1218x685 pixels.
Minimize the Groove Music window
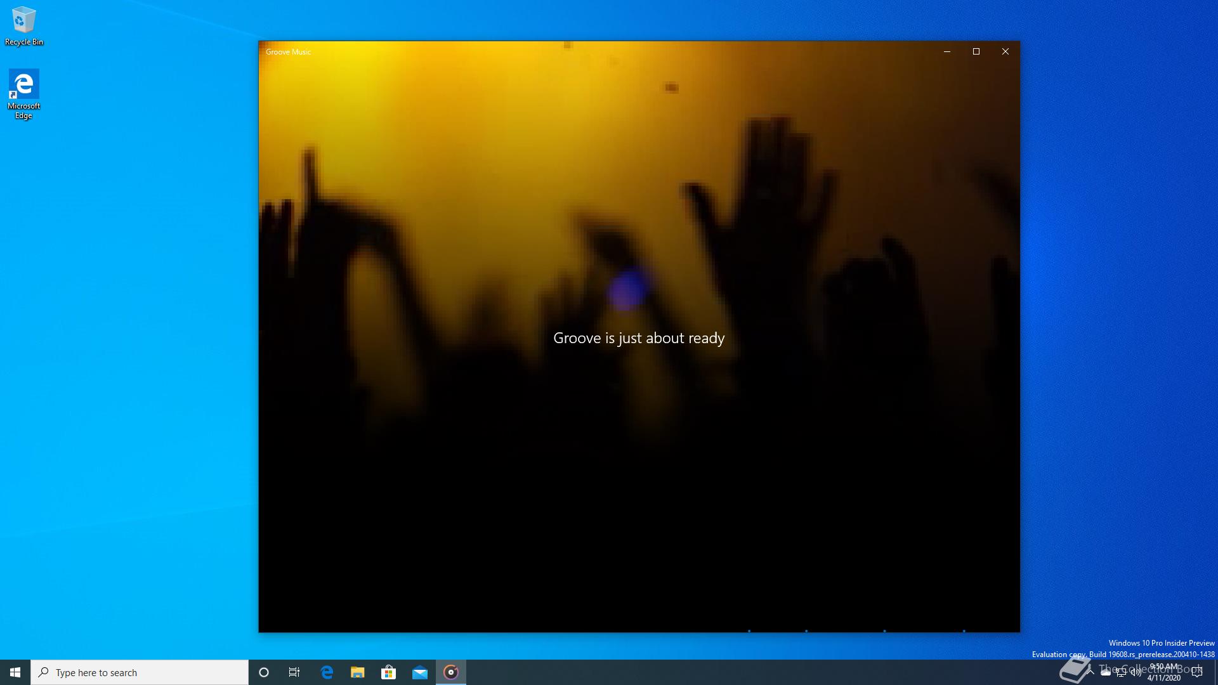(x=947, y=51)
